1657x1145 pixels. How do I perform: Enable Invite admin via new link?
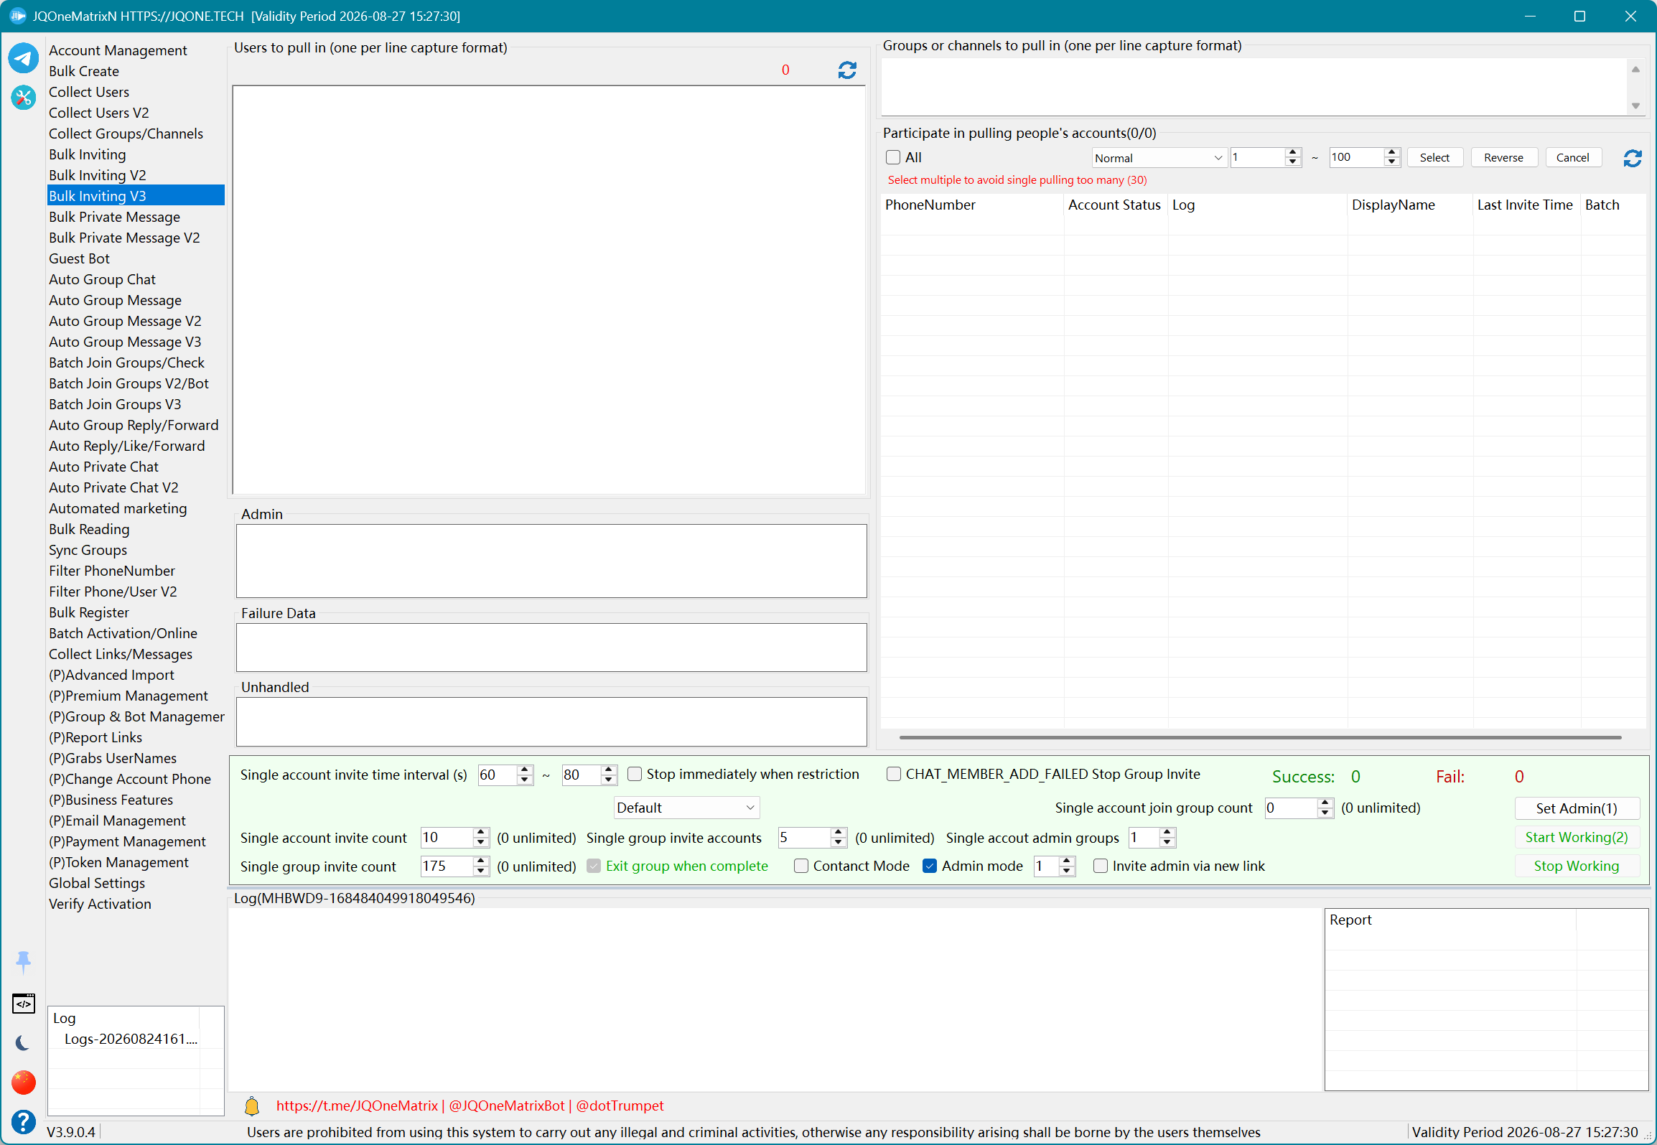coord(1101,866)
